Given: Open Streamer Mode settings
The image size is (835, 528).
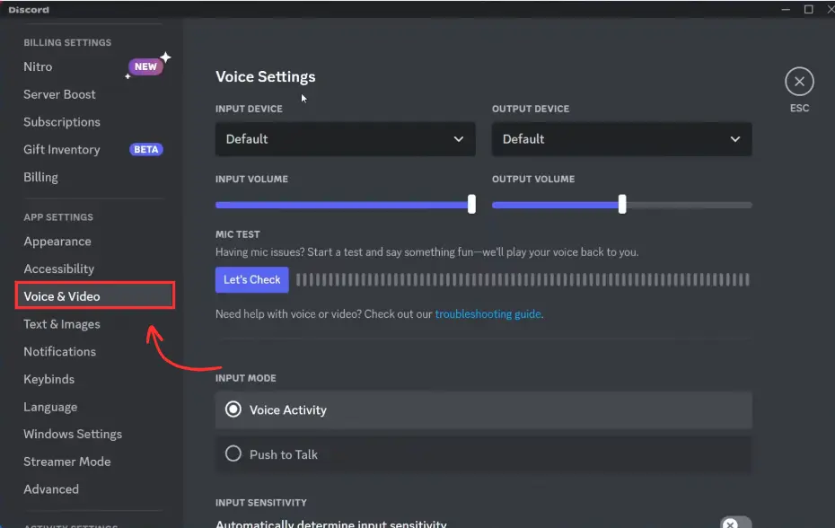Looking at the screenshot, I should click(67, 462).
